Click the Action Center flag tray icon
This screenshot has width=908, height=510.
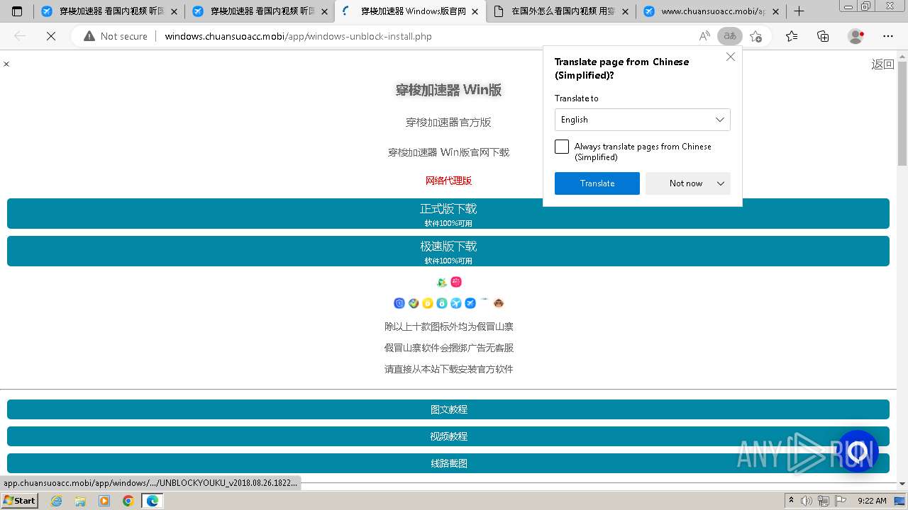[839, 501]
